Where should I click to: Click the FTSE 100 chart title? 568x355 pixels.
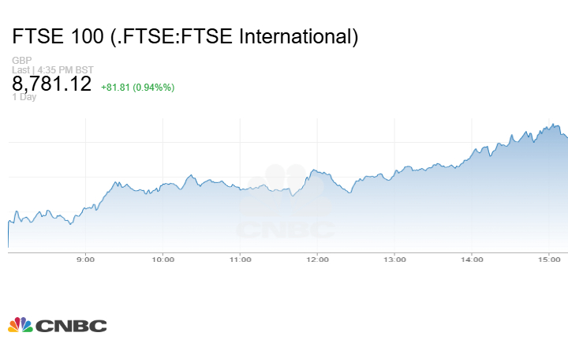[185, 36]
